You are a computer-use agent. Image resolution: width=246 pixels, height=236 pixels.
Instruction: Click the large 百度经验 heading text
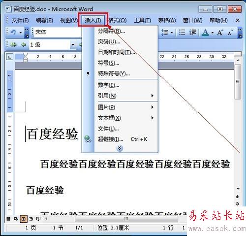[x=53, y=134]
